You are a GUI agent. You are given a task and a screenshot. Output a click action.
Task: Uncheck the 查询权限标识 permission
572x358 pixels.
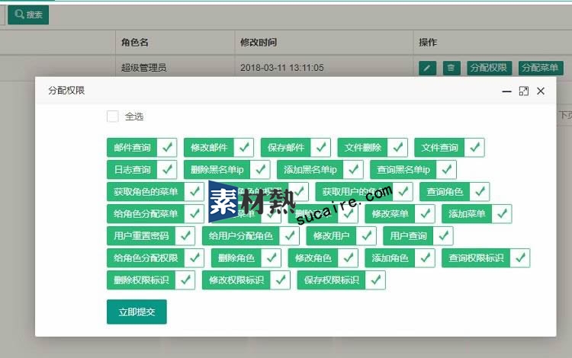(486, 258)
